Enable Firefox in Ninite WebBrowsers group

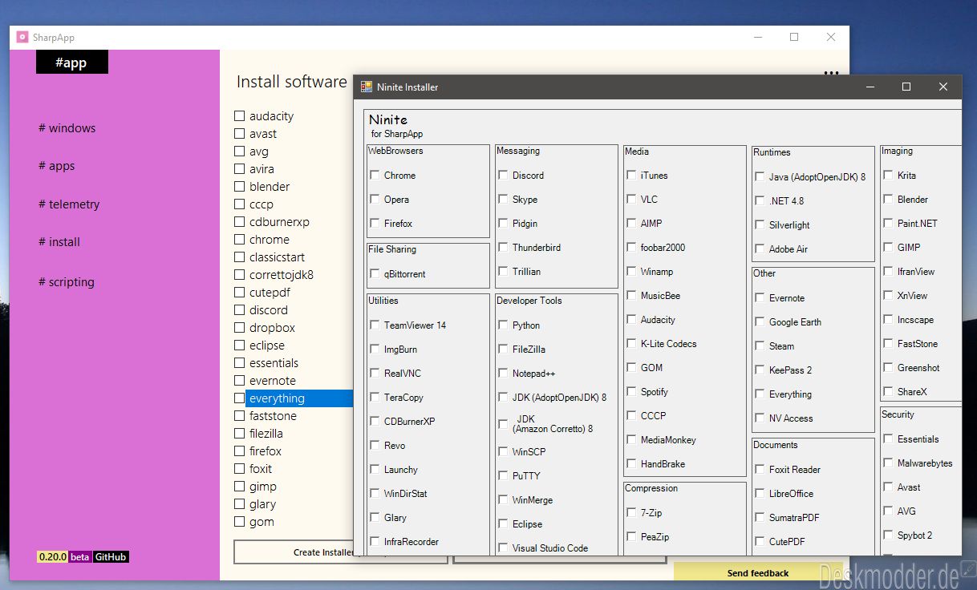375,224
